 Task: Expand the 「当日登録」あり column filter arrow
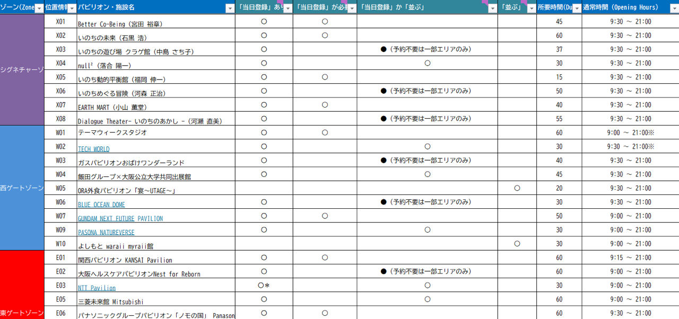[x=288, y=8]
